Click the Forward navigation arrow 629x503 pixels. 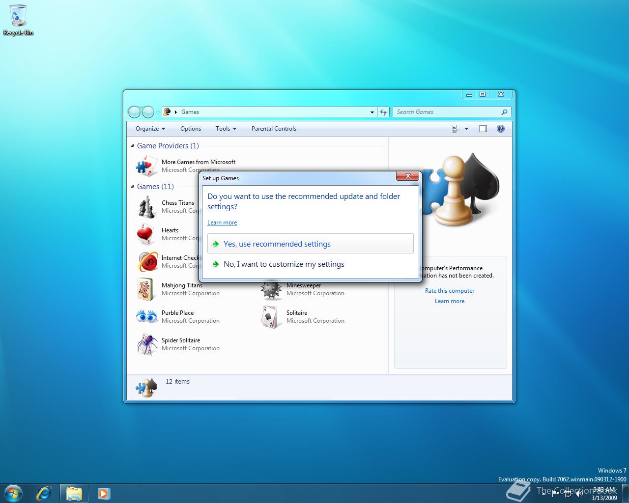[x=148, y=112]
